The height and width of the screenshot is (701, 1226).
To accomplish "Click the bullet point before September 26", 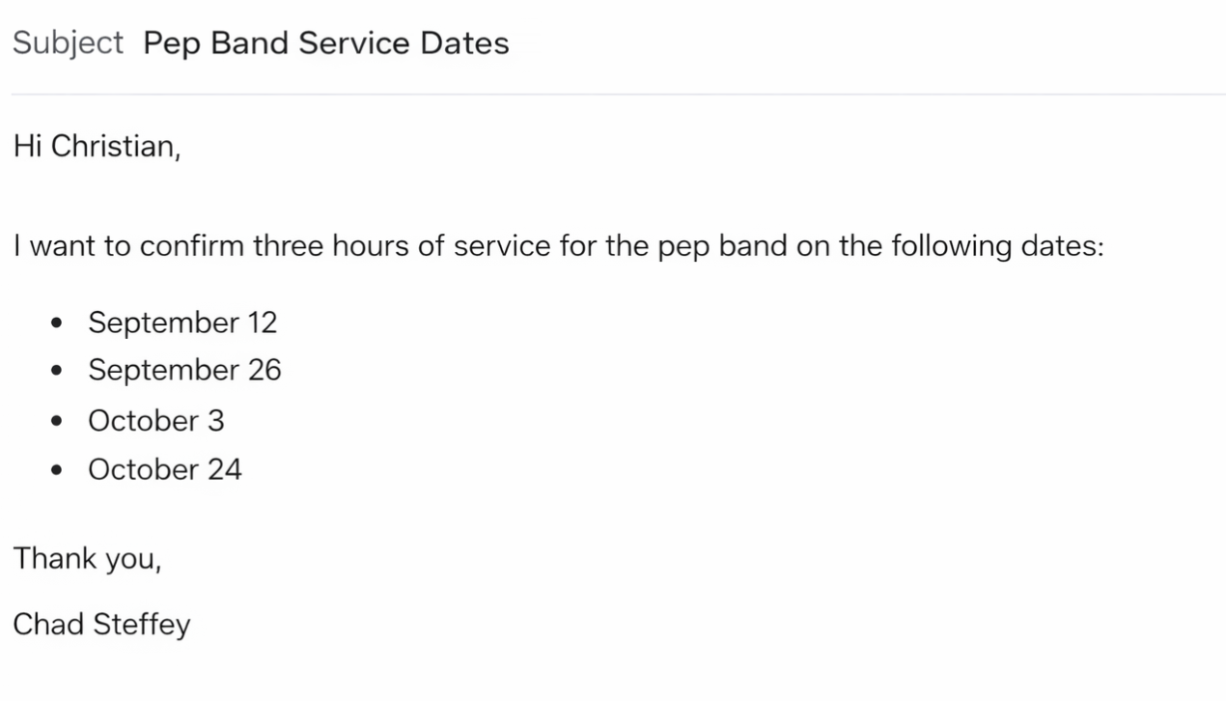I will click(57, 371).
